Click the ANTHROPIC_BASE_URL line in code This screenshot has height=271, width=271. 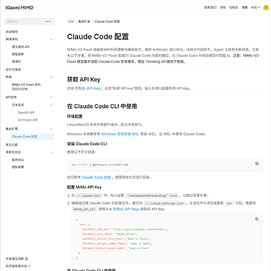[x=125, y=229]
